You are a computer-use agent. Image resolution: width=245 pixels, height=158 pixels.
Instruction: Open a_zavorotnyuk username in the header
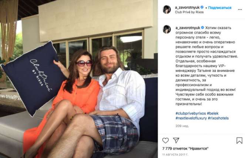pos(187,7)
